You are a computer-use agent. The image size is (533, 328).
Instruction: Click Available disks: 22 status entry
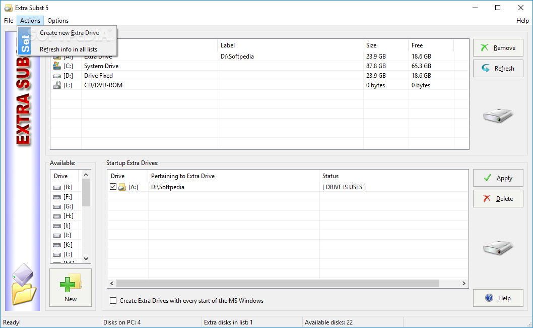[328, 322]
